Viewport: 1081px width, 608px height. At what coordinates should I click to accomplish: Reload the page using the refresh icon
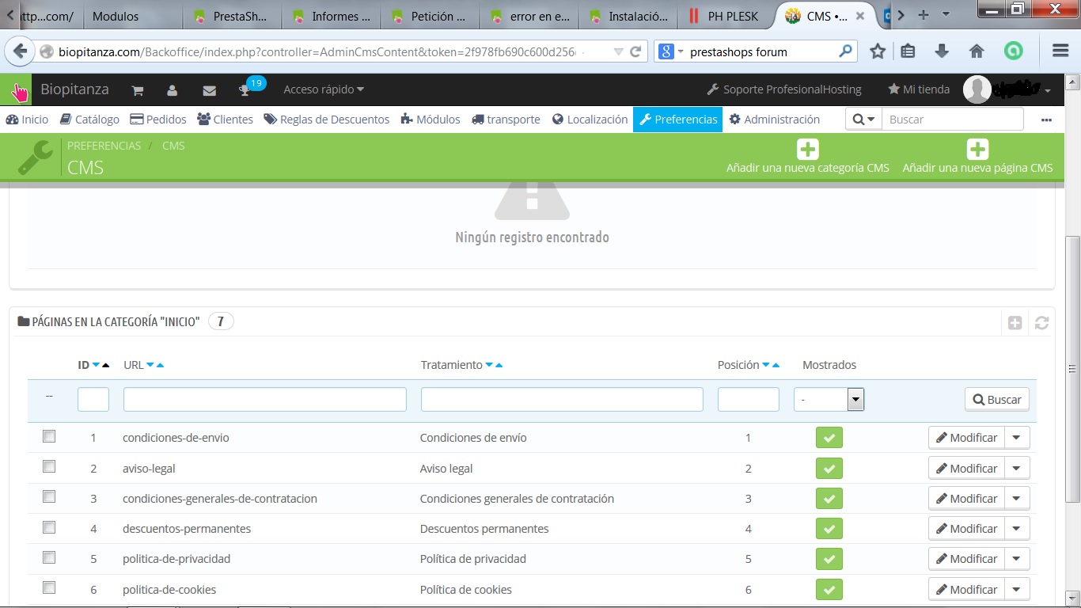(x=635, y=52)
